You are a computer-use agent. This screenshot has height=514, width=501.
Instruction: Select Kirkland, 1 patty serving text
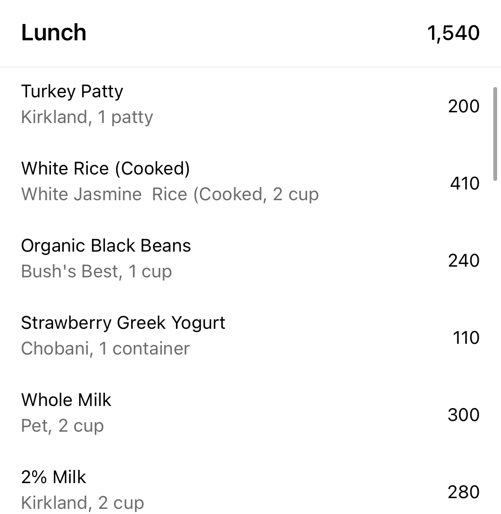click(87, 117)
